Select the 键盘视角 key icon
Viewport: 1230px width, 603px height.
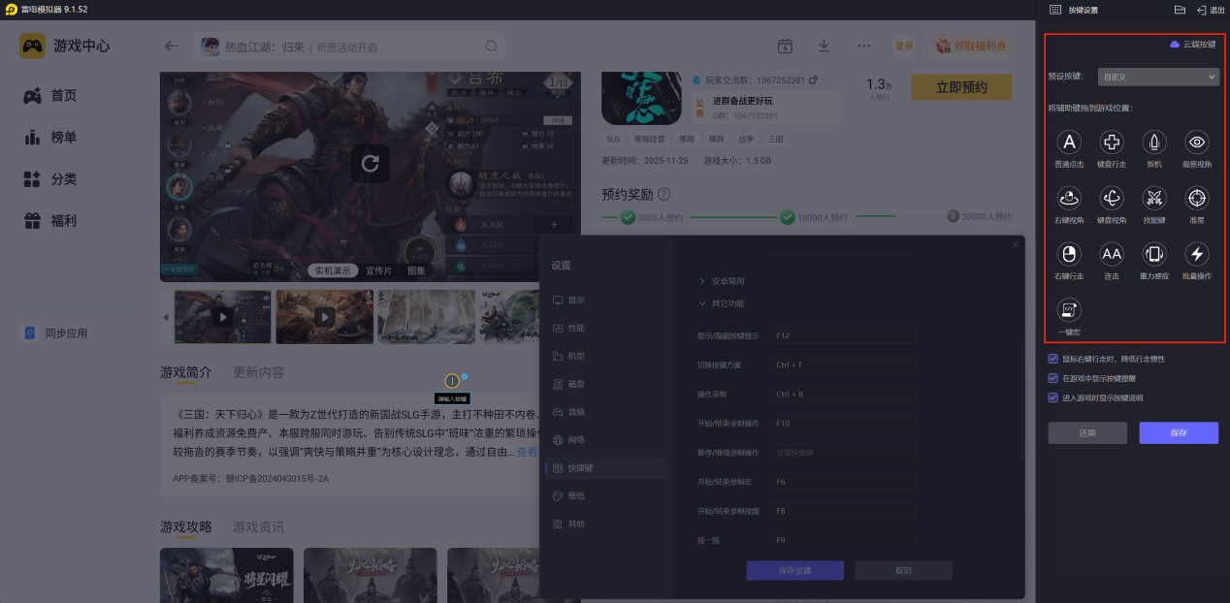(x=1112, y=199)
